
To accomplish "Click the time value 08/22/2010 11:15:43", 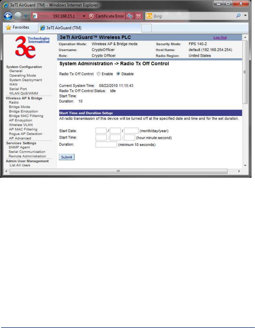I will tap(116, 86).
